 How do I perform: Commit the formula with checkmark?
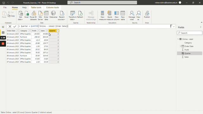(x=15, y=26)
